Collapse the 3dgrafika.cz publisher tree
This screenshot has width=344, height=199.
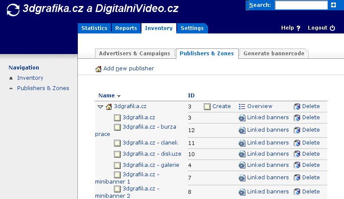coord(100,107)
